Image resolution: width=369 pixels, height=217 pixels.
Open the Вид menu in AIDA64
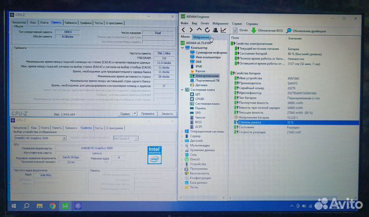pyautogui.click(x=194, y=23)
